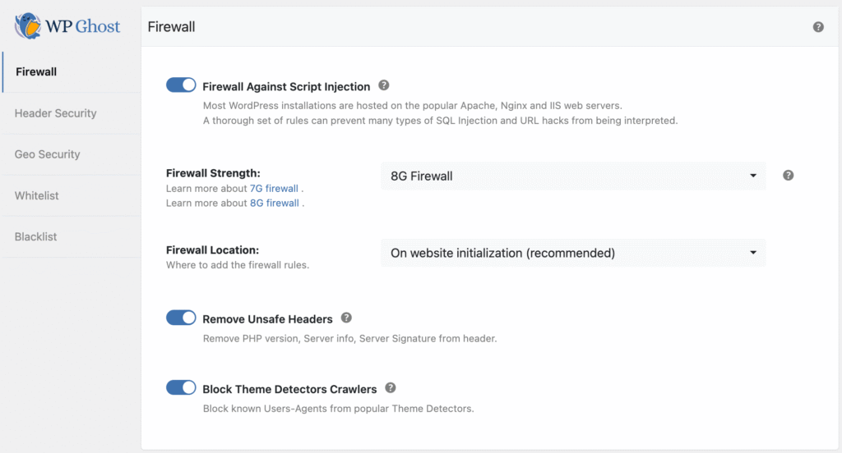
Task: Click 'Block known Users-Agents' description text
Action: click(x=338, y=409)
